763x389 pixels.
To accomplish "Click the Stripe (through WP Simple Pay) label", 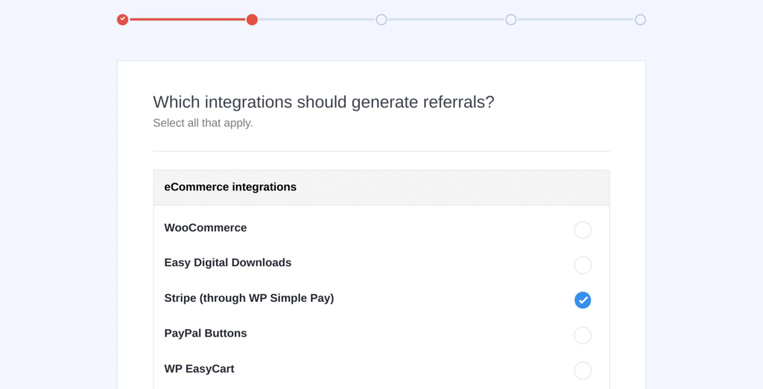I will (249, 298).
